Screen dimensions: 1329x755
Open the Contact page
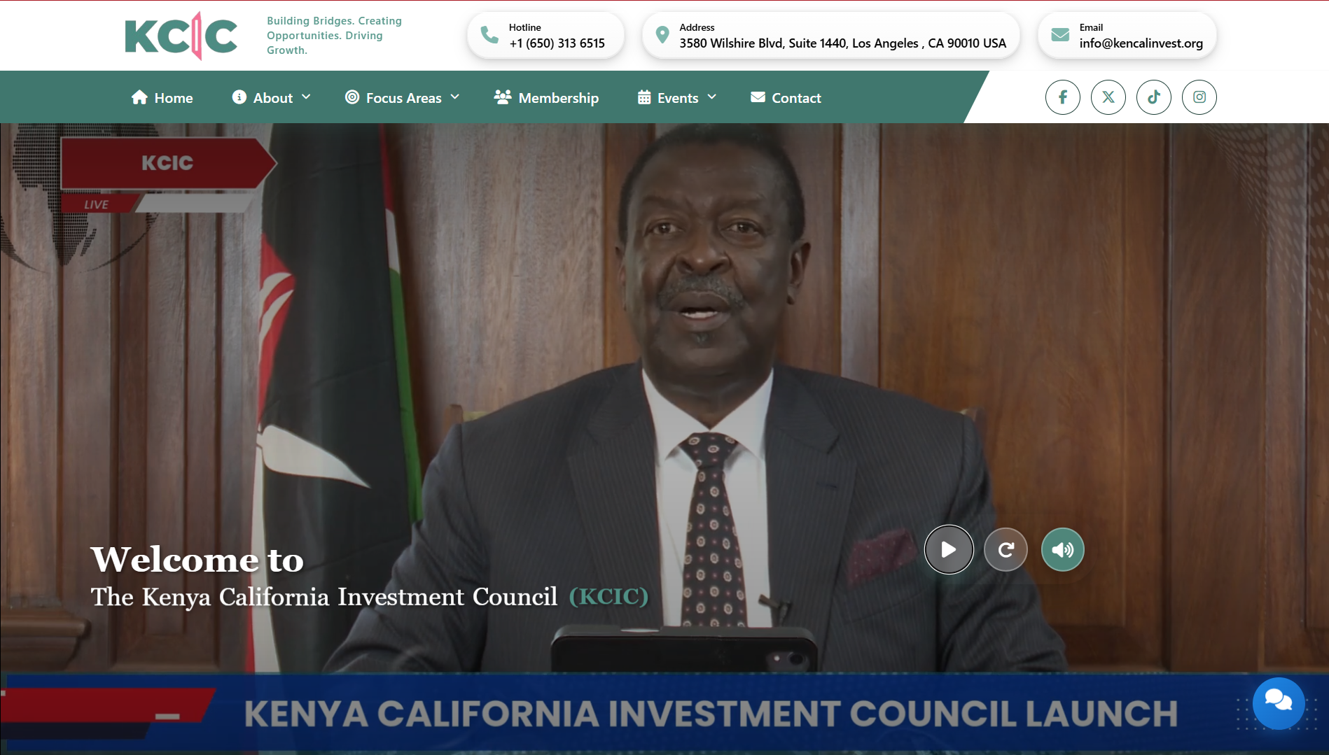[x=795, y=97]
